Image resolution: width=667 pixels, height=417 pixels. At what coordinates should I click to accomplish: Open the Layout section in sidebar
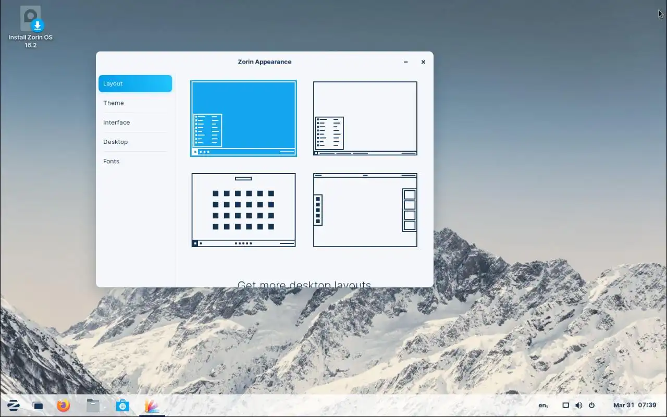[135, 83]
